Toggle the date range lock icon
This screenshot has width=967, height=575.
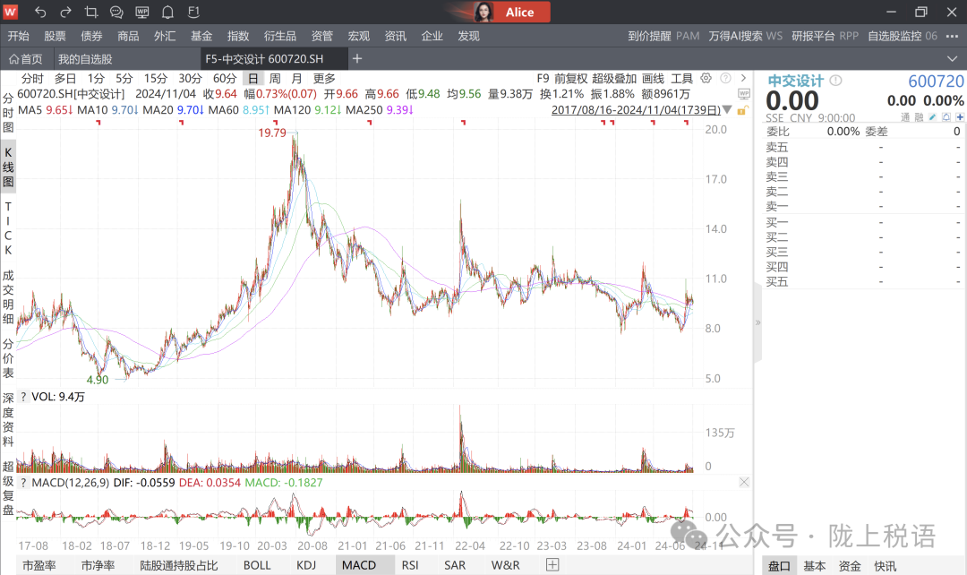pos(742,110)
